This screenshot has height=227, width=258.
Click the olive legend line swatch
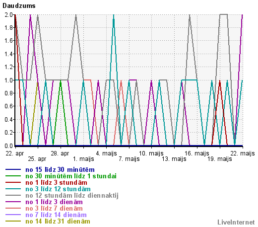[x=13, y=221]
